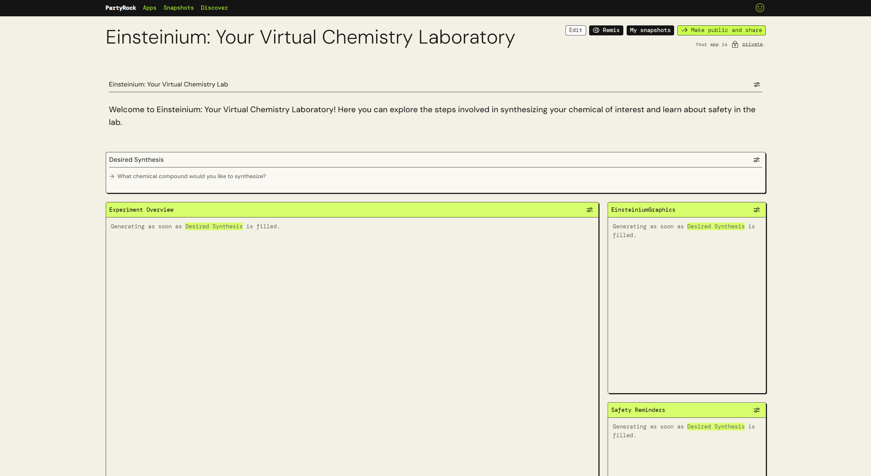Open the Desired Synthesis widget settings icon
The image size is (871, 476).
[x=756, y=160]
